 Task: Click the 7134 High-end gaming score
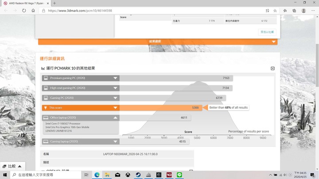pyautogui.click(x=226, y=88)
